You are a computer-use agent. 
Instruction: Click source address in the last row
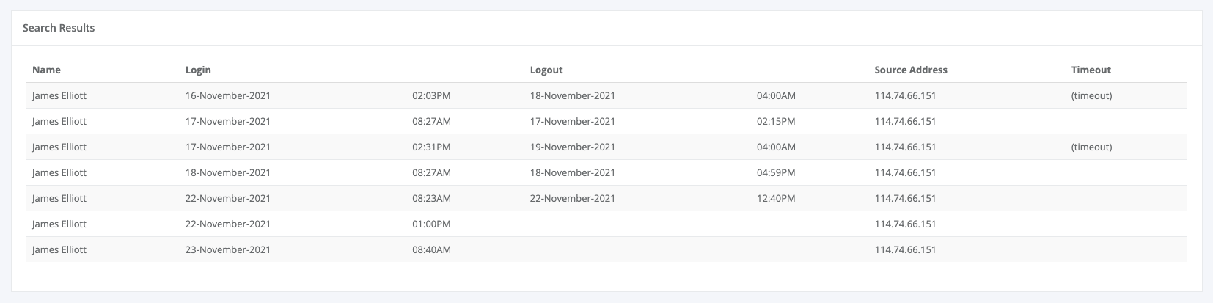coord(905,249)
